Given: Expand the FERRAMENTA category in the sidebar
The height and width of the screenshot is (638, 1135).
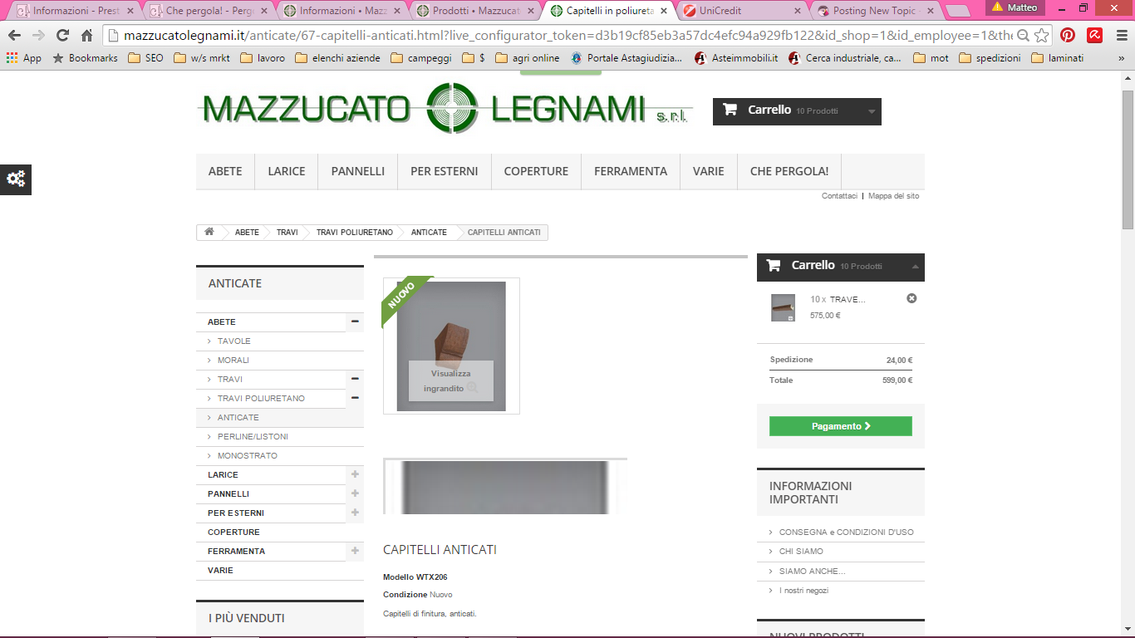Looking at the screenshot, I should (355, 551).
